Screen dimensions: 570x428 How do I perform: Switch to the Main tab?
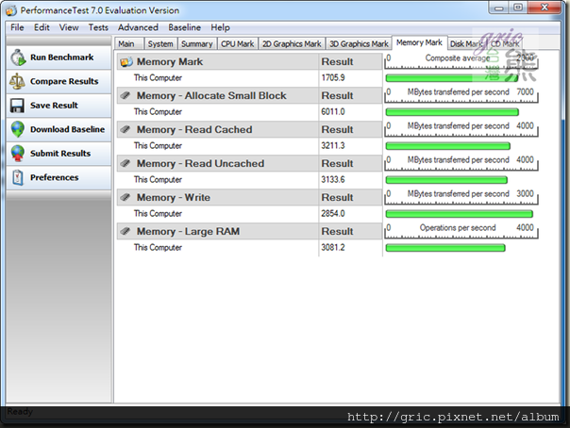(129, 44)
